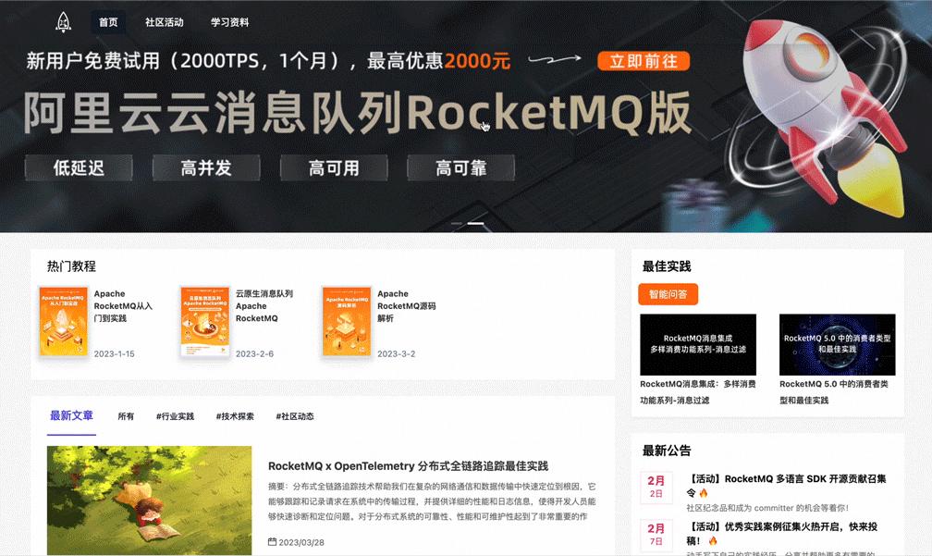This screenshot has width=932, height=556.
Task: Click the article's illustration thumbnail
Action: point(148,500)
